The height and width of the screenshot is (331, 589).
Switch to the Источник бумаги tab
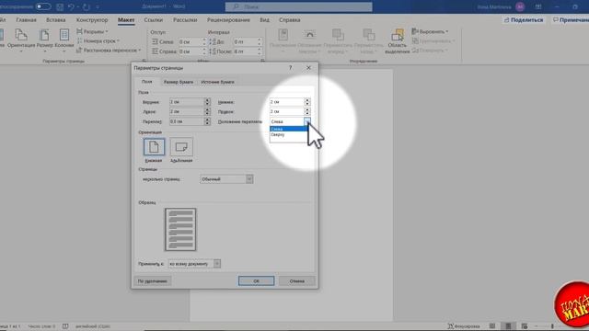click(217, 82)
